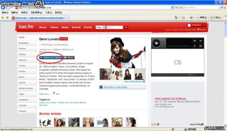The height and width of the screenshot is (131, 227).
Task: Select the Biography sidebar tab
Action: (x=27, y=43)
